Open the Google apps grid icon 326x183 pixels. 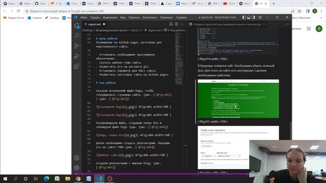[309, 28]
